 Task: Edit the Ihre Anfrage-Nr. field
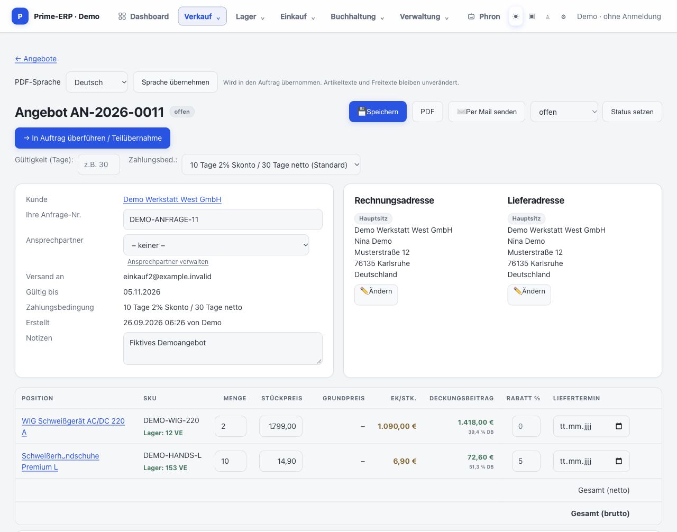pos(223,219)
